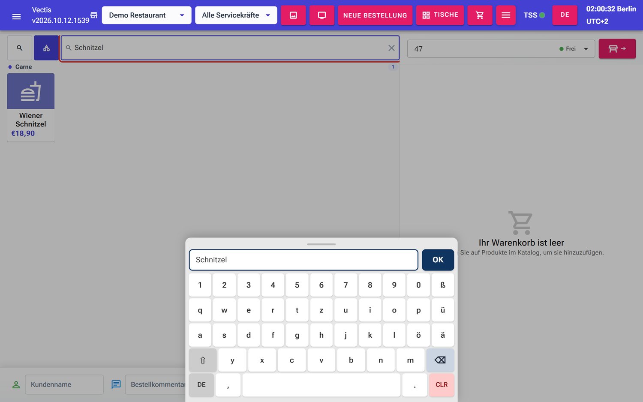The height and width of the screenshot is (402, 643).
Task: Clear the Schnitzel search with X
Action: pyautogui.click(x=391, y=48)
